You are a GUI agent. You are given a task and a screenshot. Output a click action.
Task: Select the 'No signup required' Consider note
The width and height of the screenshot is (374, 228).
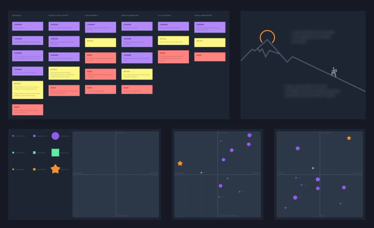tap(100, 27)
